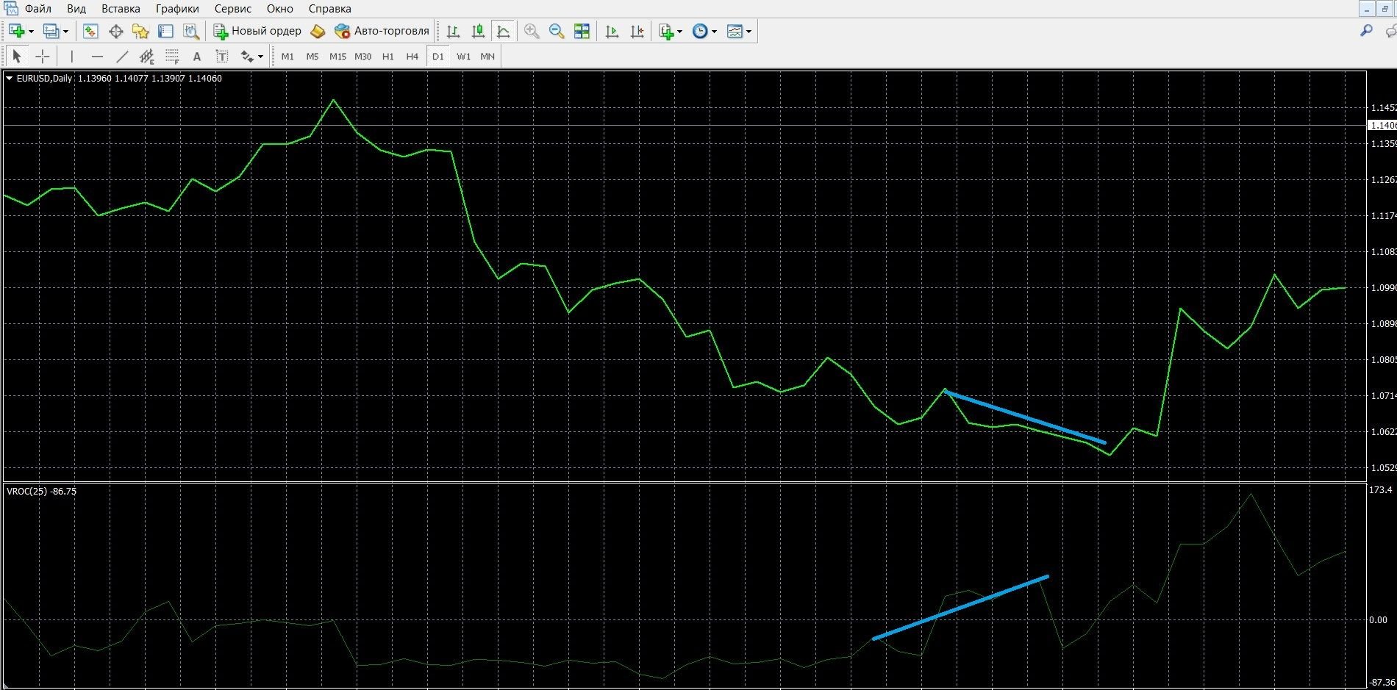
Task: Expand the indicators list dropdown arrow
Action: click(x=679, y=32)
